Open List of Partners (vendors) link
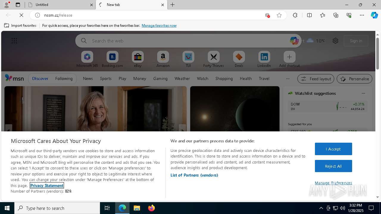Image resolution: width=381 pixels, height=214 pixels. tap(194, 175)
